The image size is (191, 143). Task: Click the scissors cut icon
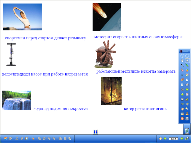[17, 139]
